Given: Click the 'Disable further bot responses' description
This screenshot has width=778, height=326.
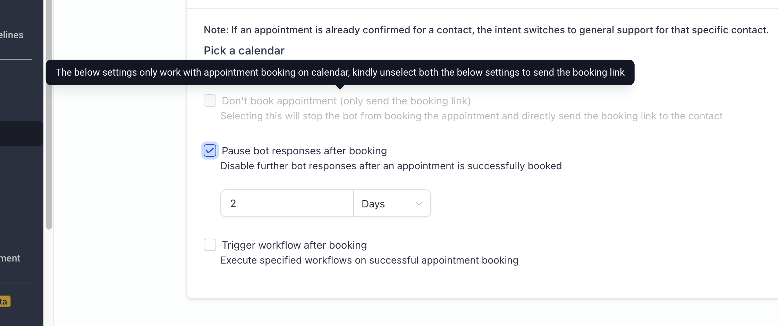Looking at the screenshot, I should click(391, 166).
